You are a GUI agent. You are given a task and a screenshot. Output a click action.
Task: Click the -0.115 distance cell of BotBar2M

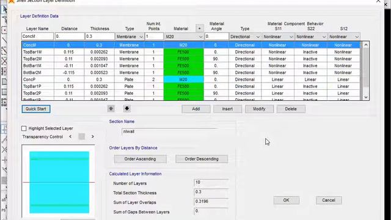coord(69,73)
